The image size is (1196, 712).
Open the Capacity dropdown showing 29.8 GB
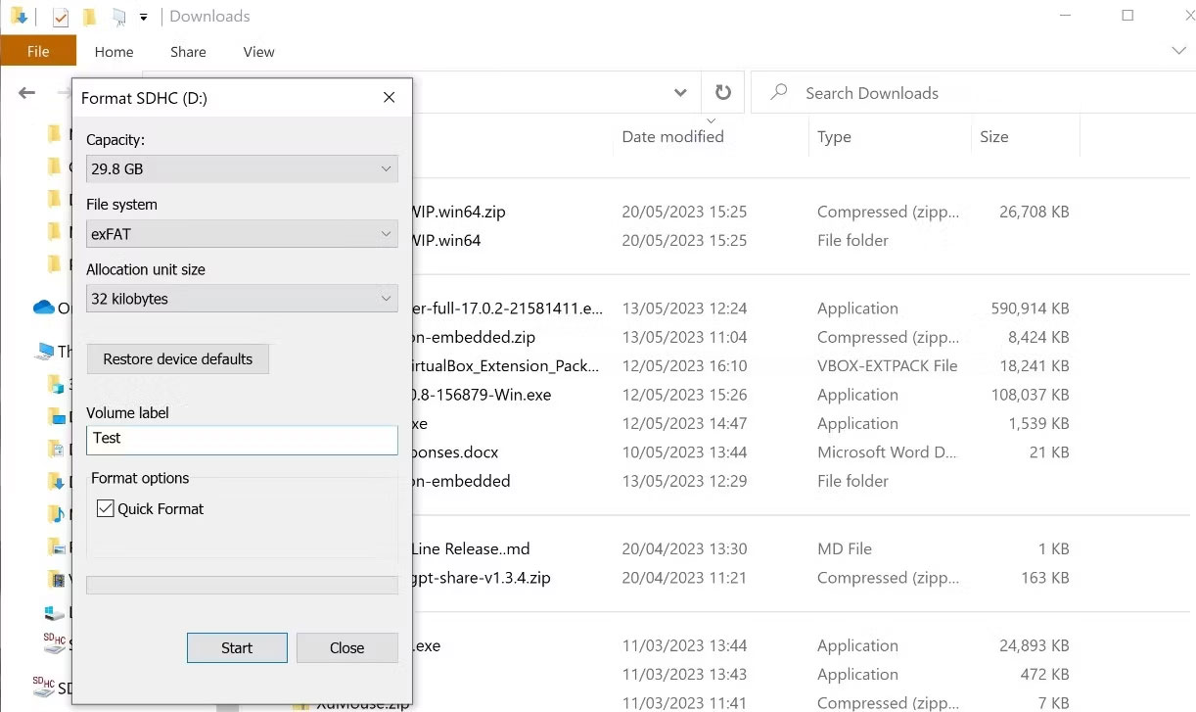point(242,168)
